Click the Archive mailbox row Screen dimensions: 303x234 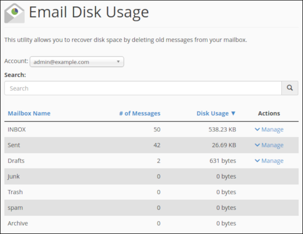tap(18, 223)
